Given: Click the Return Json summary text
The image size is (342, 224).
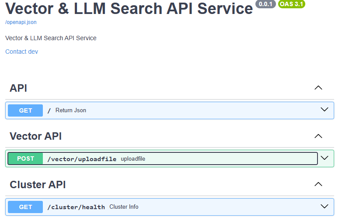Looking at the screenshot, I should (71, 110).
